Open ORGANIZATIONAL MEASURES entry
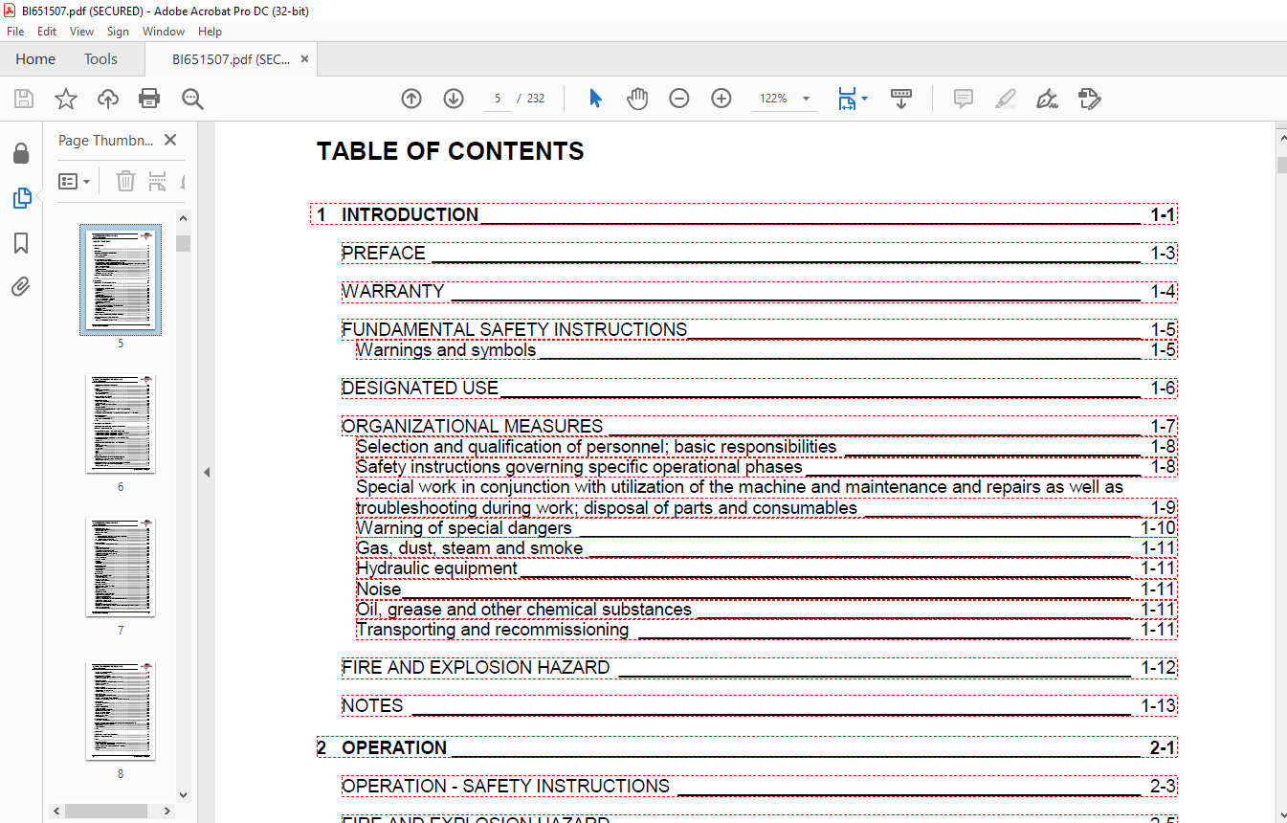This screenshot has height=823, width=1287. [759, 426]
